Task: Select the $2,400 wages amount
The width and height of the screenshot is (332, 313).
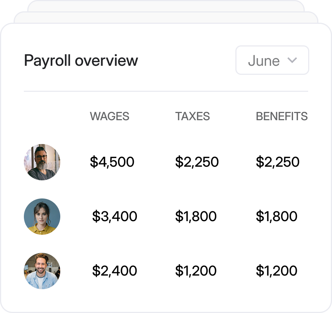Action: [114, 271]
